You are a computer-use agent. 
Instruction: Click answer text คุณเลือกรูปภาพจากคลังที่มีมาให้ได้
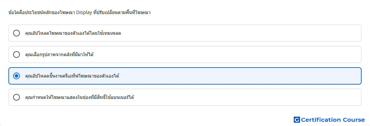60,55
